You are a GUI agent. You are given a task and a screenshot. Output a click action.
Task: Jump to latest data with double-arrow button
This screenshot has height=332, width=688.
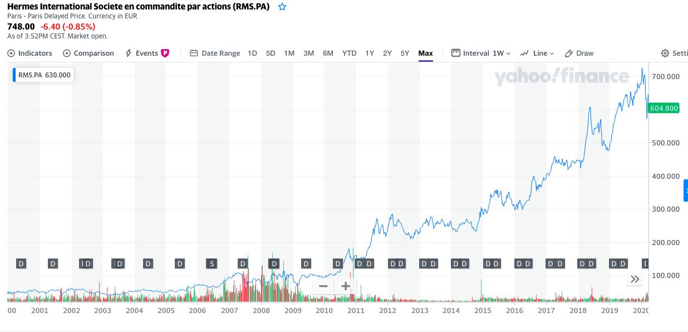[x=635, y=280]
